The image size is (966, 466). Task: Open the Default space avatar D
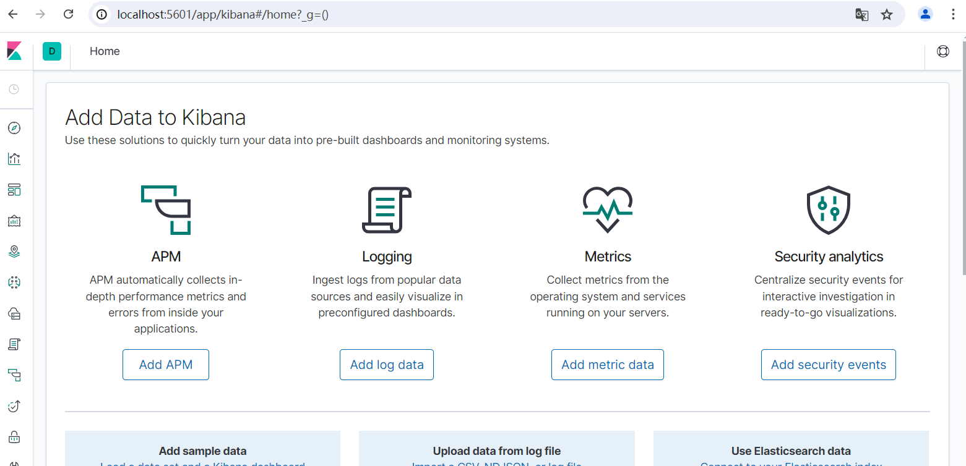(x=52, y=51)
